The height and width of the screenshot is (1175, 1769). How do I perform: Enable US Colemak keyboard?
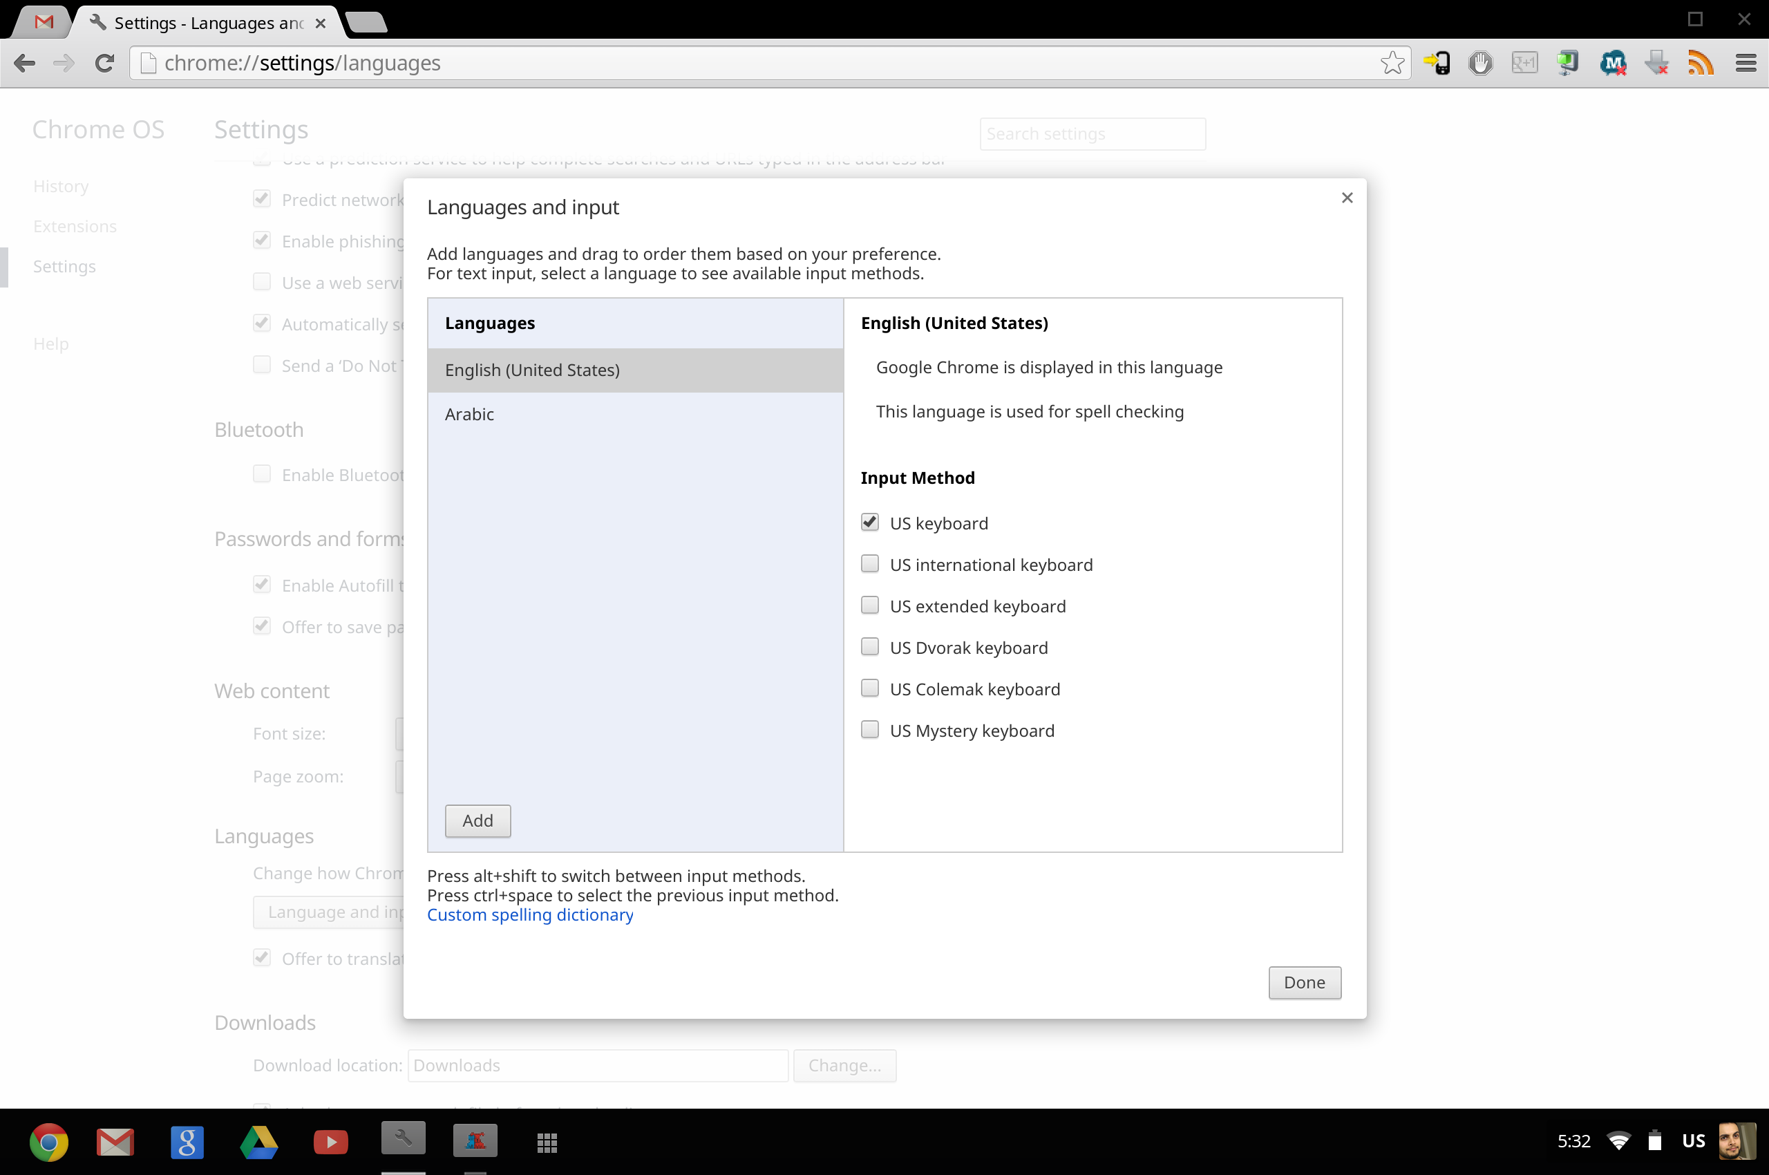coord(869,688)
